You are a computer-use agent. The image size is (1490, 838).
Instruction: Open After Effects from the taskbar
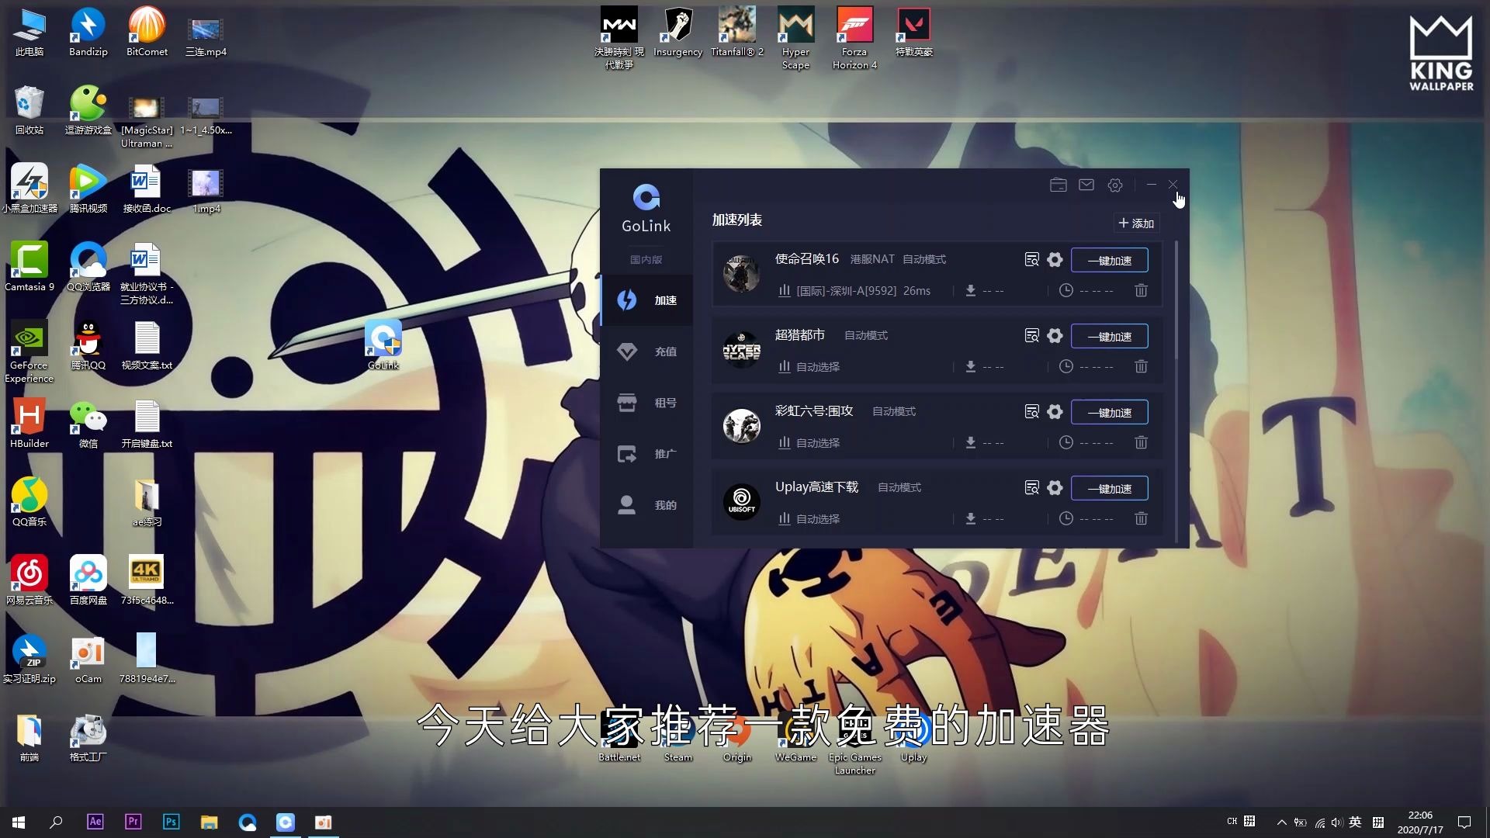(95, 822)
